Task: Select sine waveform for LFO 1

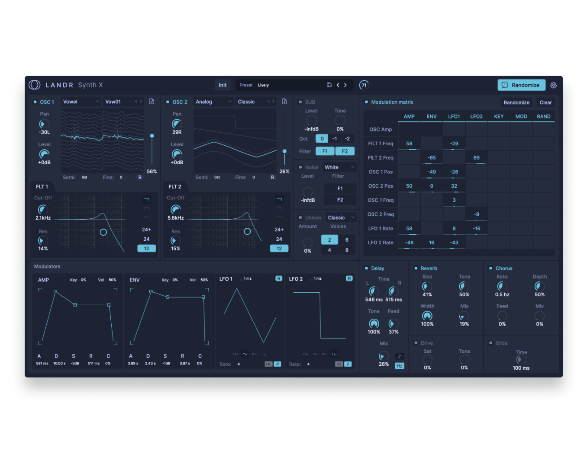Action: 235,354
